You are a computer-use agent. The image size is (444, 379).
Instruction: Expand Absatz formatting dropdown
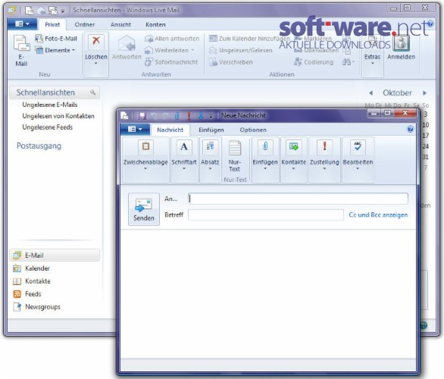pos(210,160)
